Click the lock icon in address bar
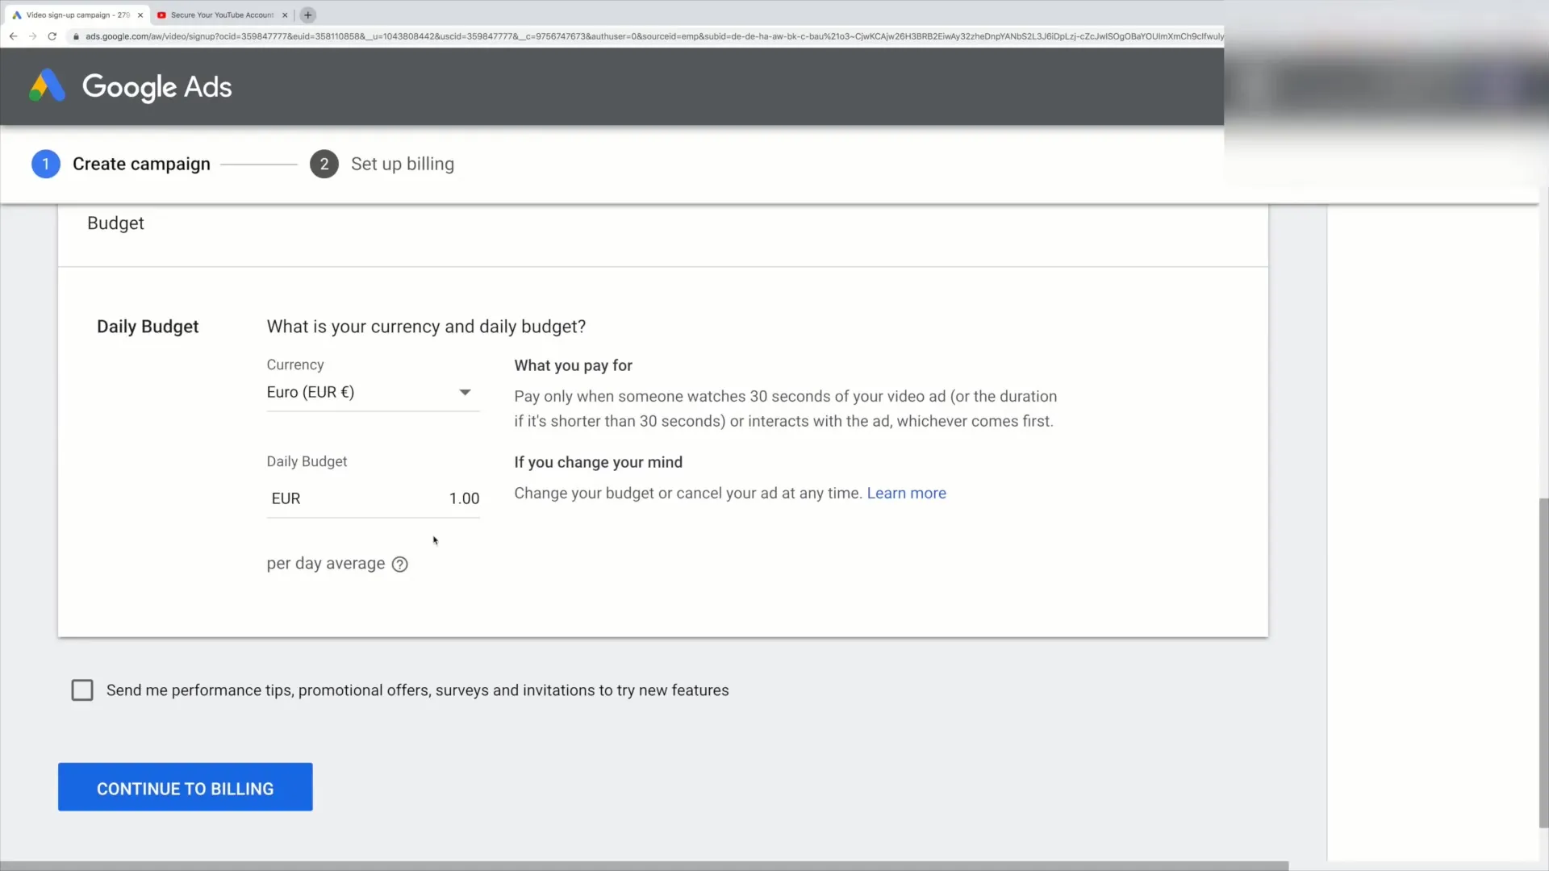This screenshot has height=871, width=1549. (x=76, y=36)
